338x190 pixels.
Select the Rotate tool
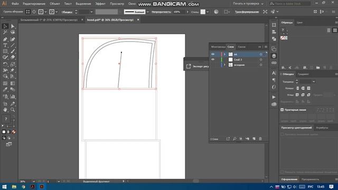tap(5, 64)
